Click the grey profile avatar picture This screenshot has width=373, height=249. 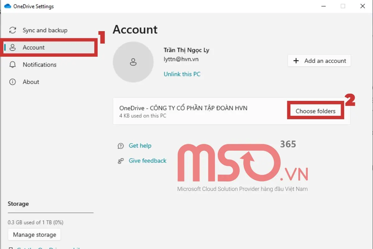click(x=133, y=62)
